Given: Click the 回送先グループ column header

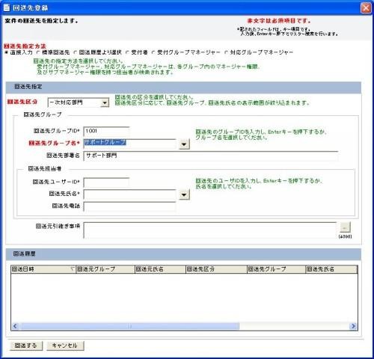Looking at the screenshot, I should (x=276, y=269).
